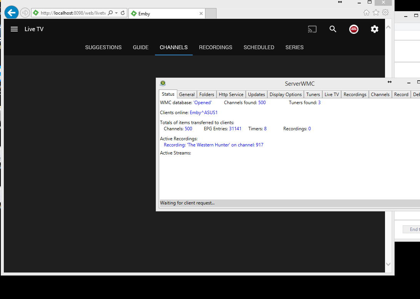Click the Live TV page title
This screenshot has height=299, width=420.
34,29
